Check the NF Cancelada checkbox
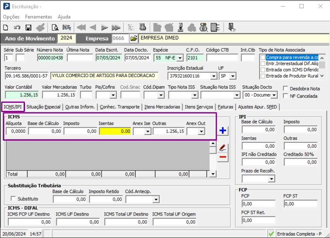Image resolution: width=330 pixels, height=238 pixels. tap(286, 96)
